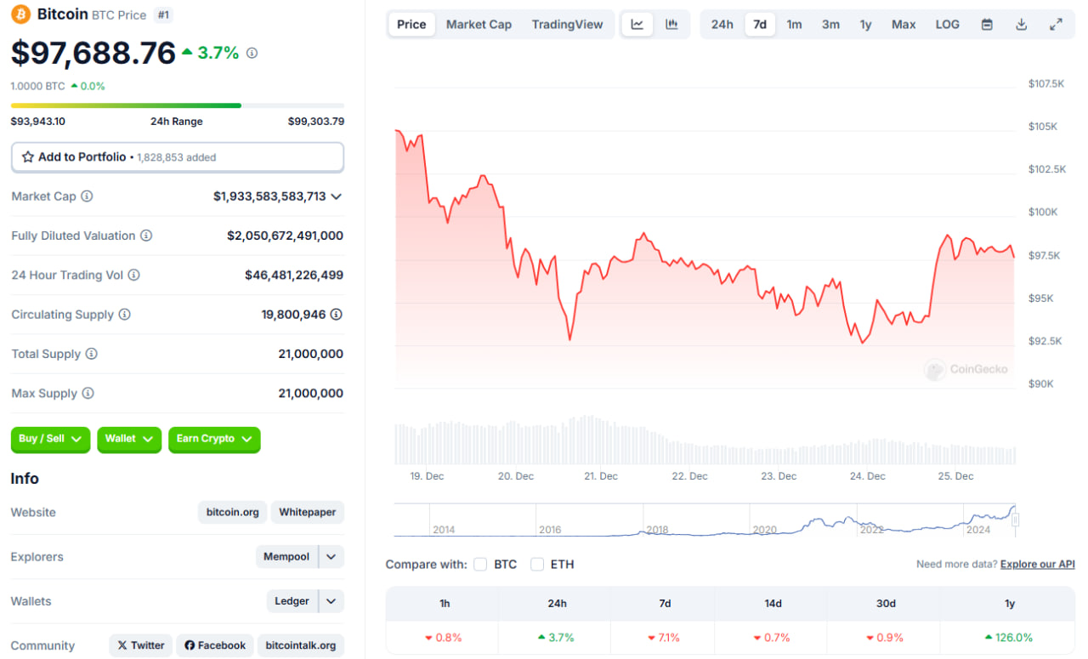Click the historical range navigator chart

[x=704, y=520]
